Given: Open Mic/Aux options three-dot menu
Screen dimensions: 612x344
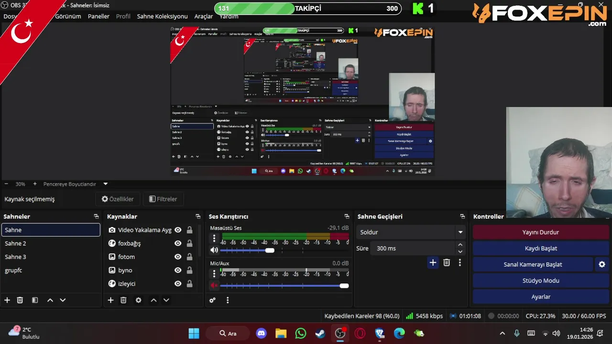Looking at the screenshot, I should click(x=214, y=273).
